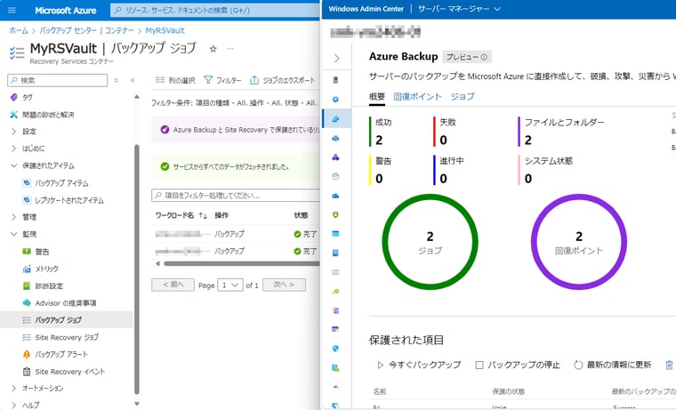The width and height of the screenshot is (676, 410).
Task: Click the horizontal scrollbar of the jobs table
Action: pyautogui.click(x=241, y=263)
